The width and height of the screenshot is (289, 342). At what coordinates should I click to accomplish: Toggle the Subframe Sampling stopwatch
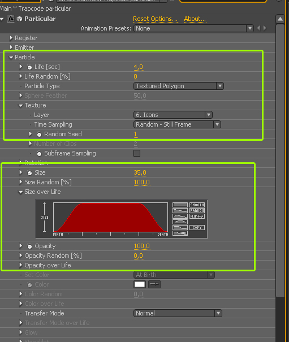(39, 154)
